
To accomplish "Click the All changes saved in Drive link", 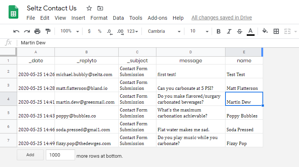I will click(x=222, y=18).
